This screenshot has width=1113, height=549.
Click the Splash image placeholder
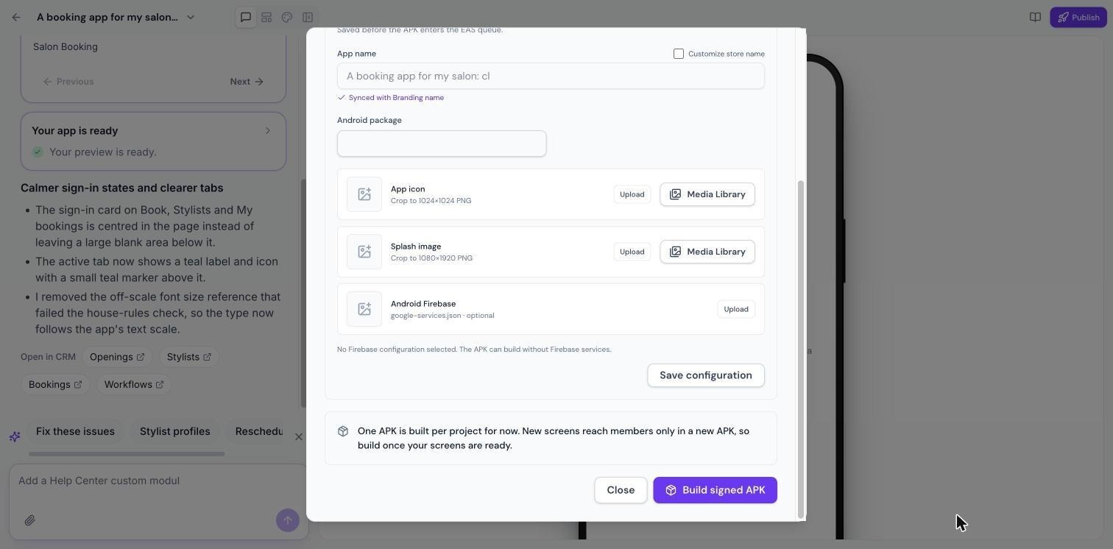pos(364,252)
